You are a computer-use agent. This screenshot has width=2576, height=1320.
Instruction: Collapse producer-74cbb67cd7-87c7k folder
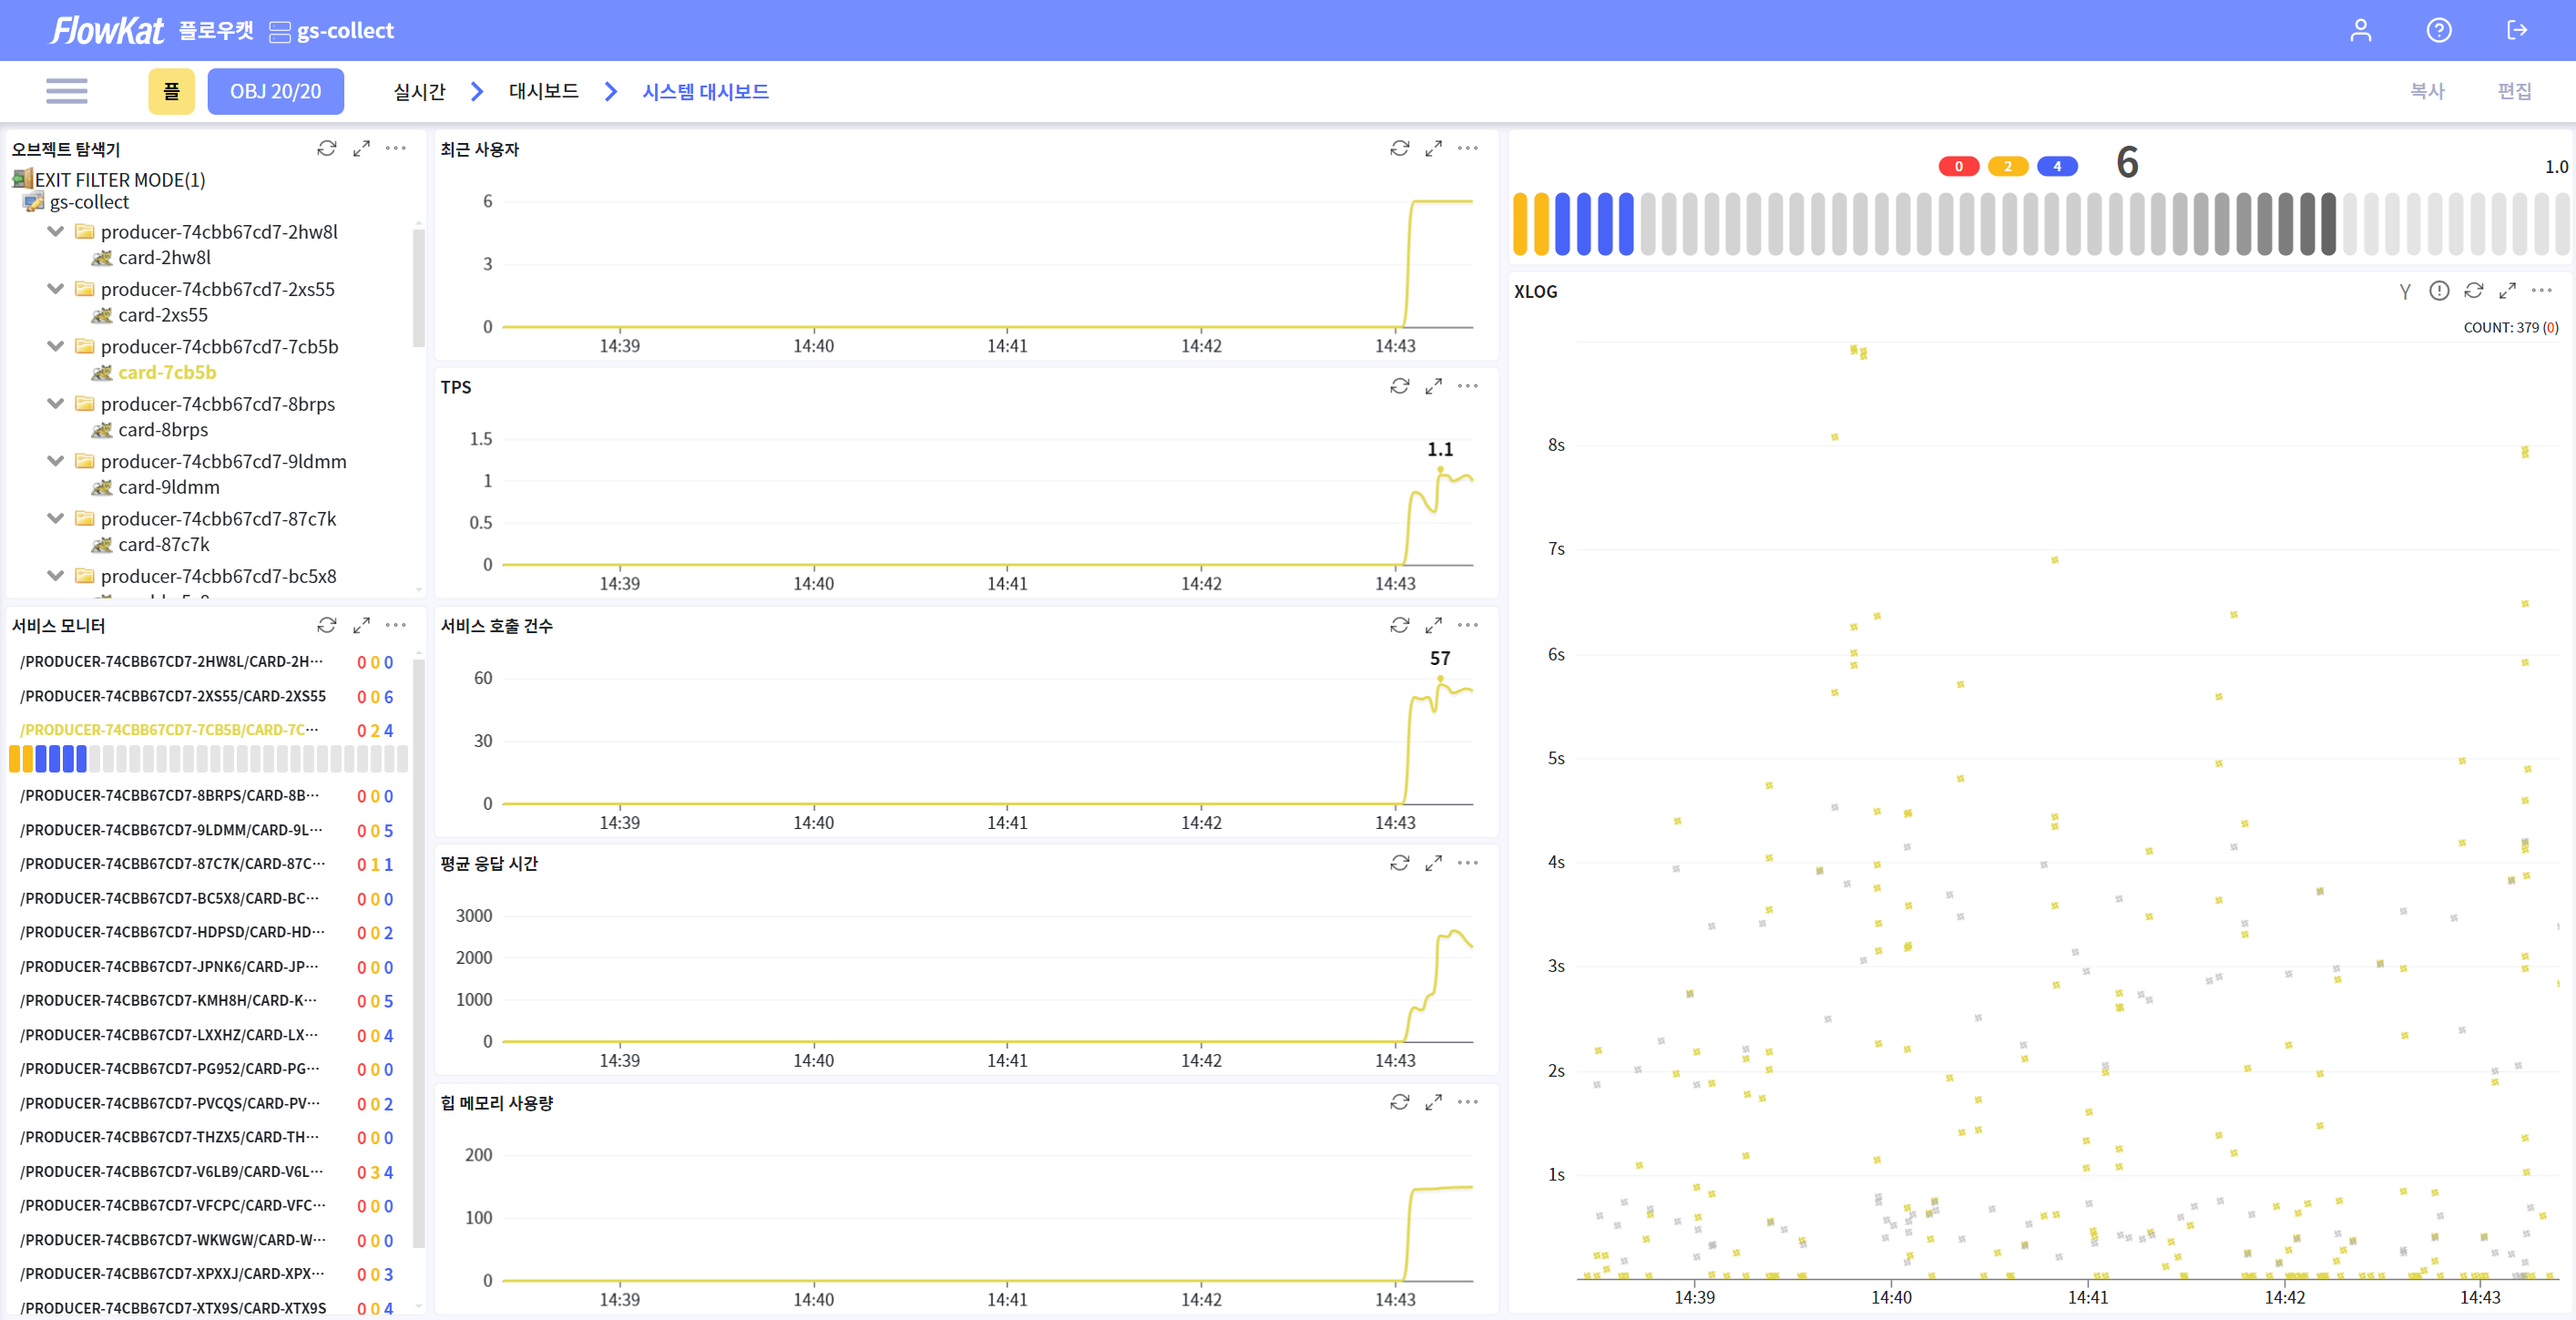56,518
